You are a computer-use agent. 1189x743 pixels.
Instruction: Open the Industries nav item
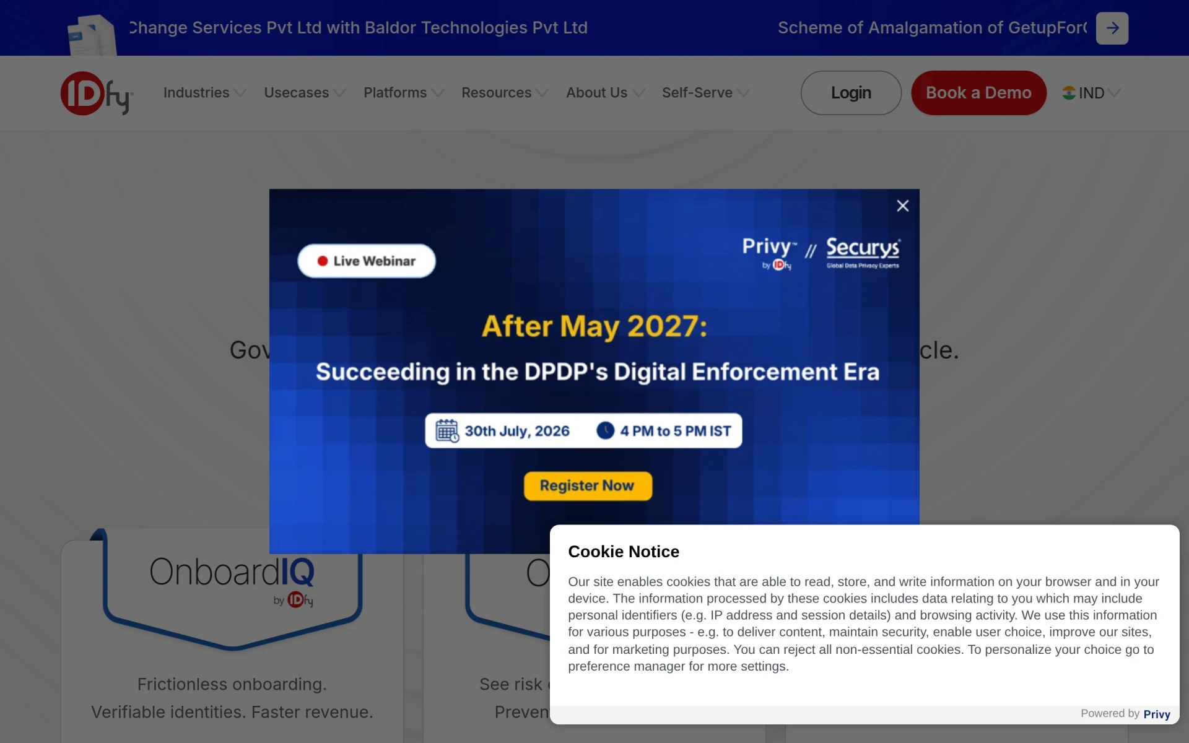[196, 93]
